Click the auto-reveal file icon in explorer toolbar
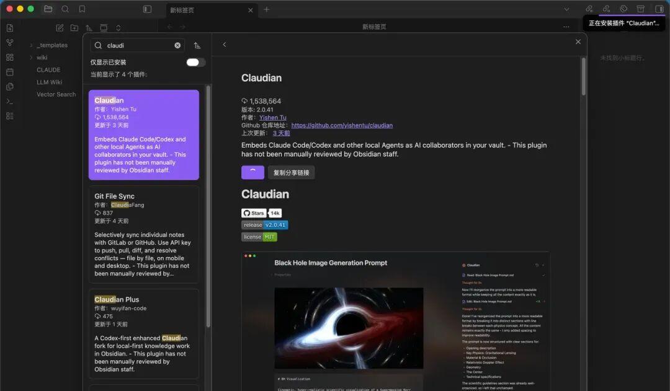 (x=104, y=28)
